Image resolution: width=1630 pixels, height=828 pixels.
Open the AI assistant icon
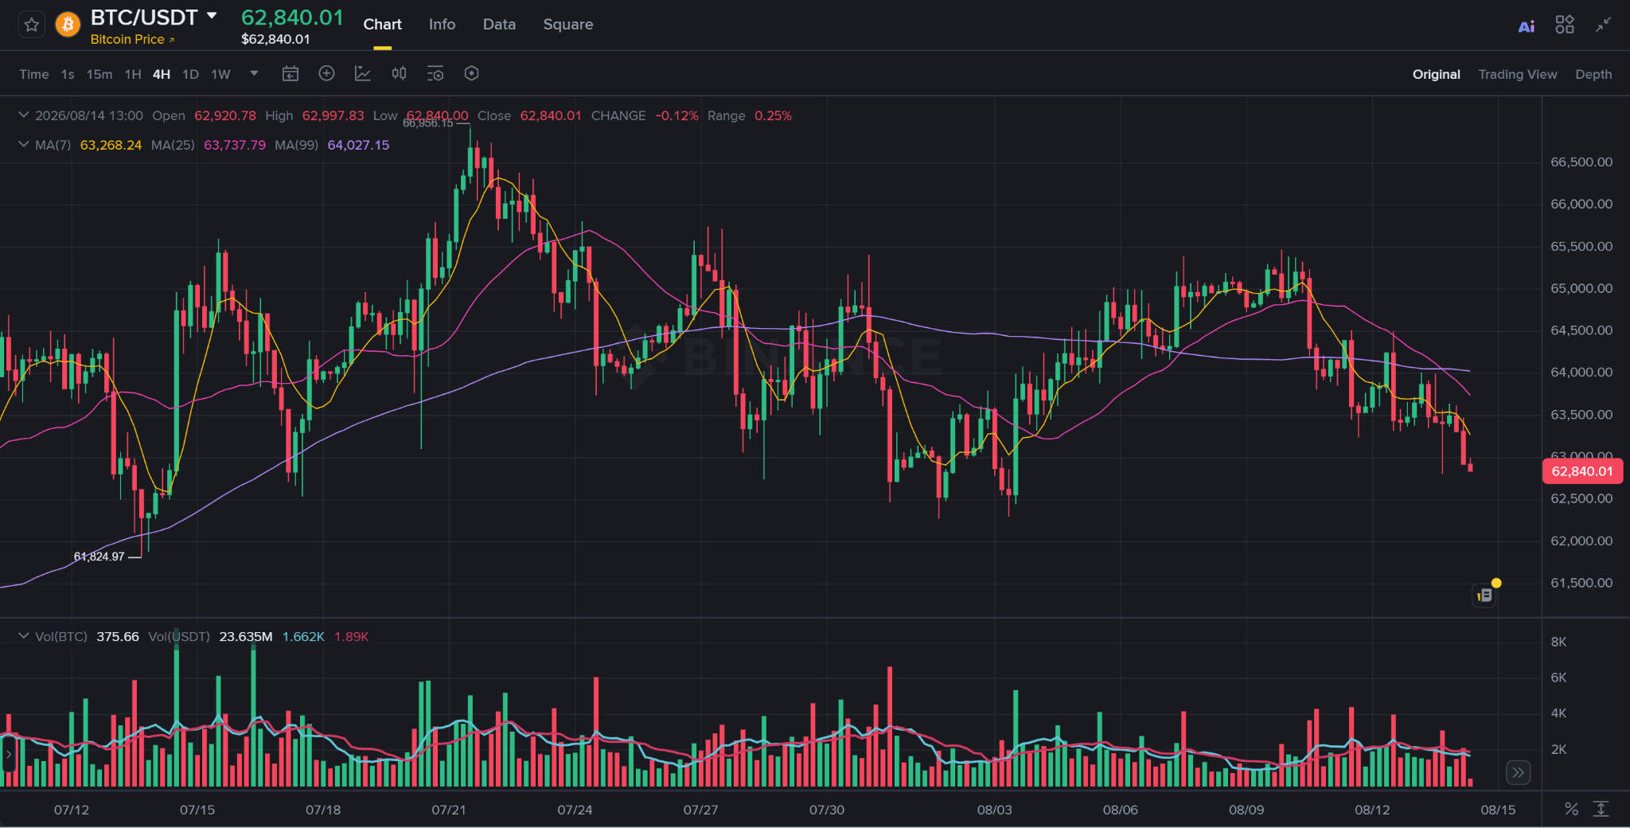[x=1527, y=26]
